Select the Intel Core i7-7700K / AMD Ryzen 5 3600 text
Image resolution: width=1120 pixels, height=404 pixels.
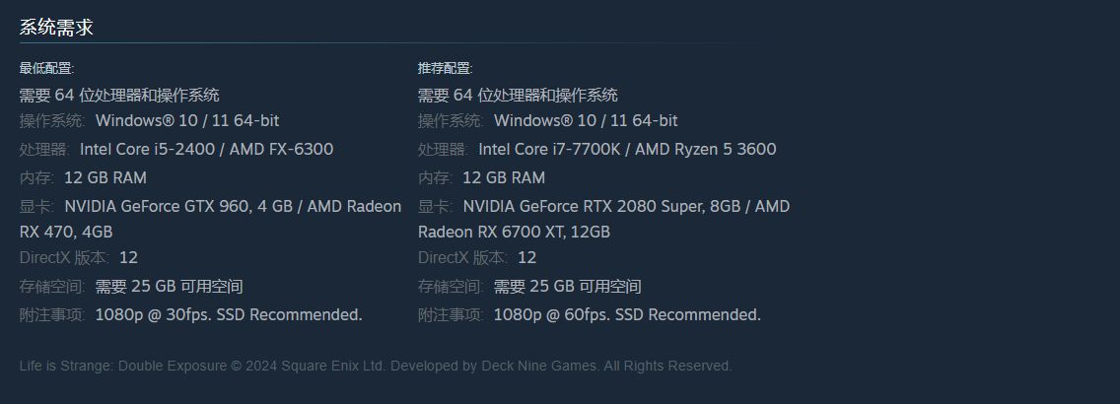pyautogui.click(x=627, y=150)
